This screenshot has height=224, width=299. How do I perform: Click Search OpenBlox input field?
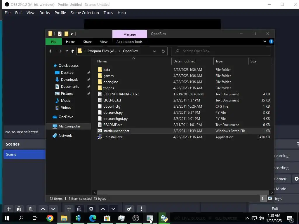pyautogui.click(x=221, y=51)
